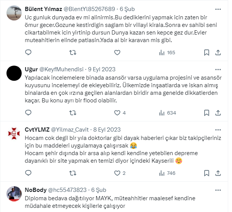Open the @KeyfMuhendisi profile handle
232x212 pixels.
point(62,69)
